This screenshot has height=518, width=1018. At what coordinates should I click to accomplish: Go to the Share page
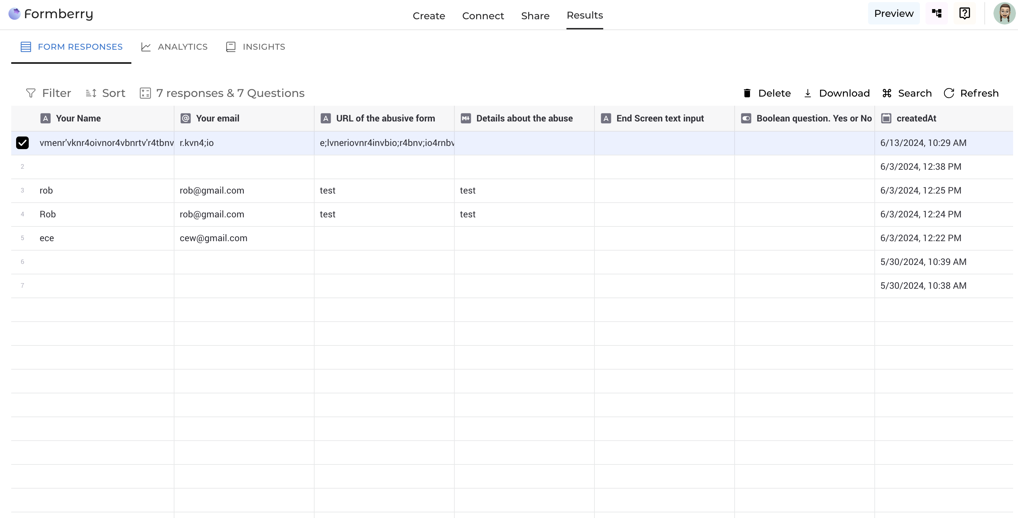coord(535,16)
